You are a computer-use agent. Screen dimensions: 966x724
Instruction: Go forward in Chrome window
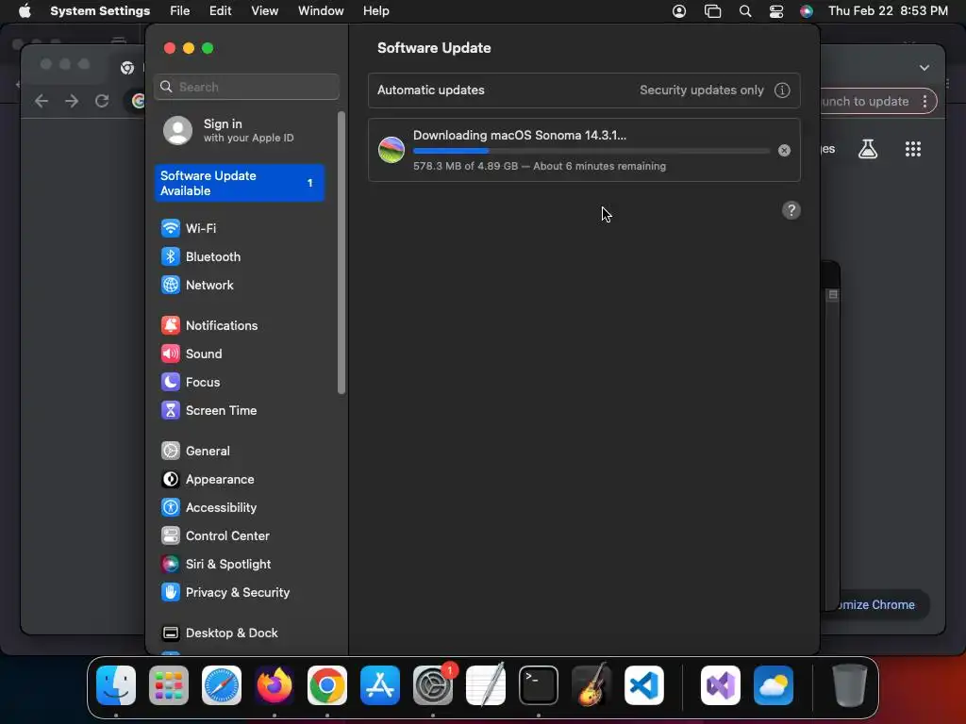[x=72, y=101]
